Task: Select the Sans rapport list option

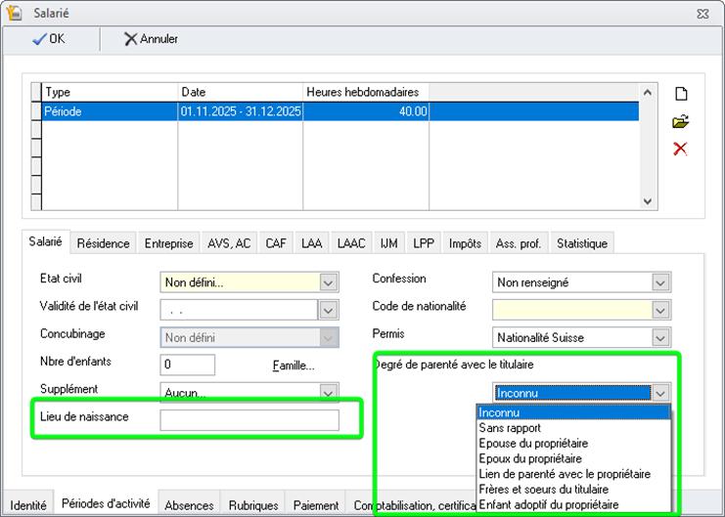Action: coord(510,428)
